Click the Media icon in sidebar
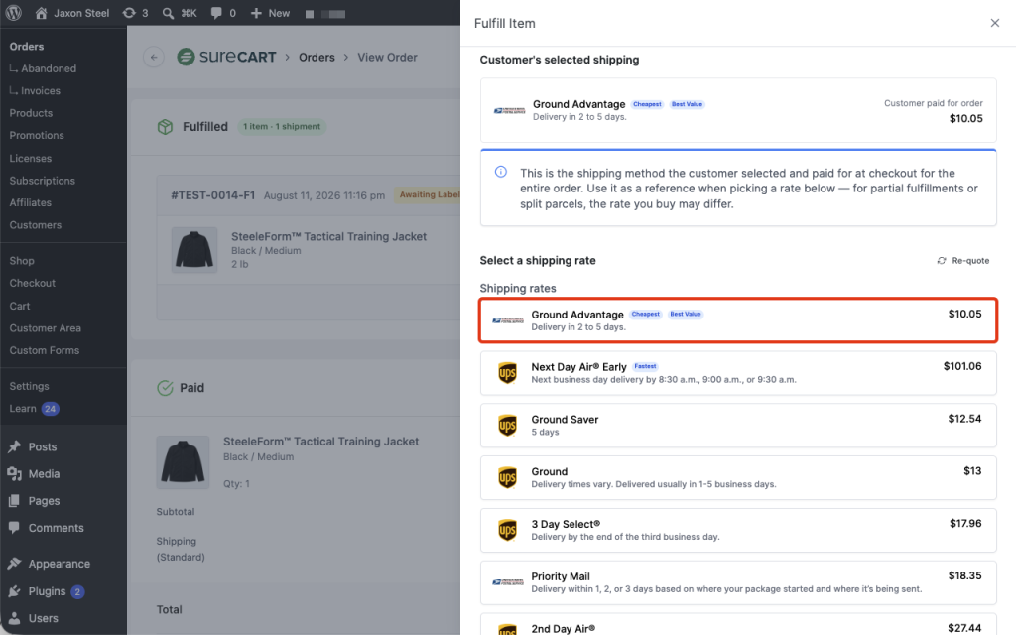This screenshot has width=1016, height=635. pyautogui.click(x=14, y=474)
